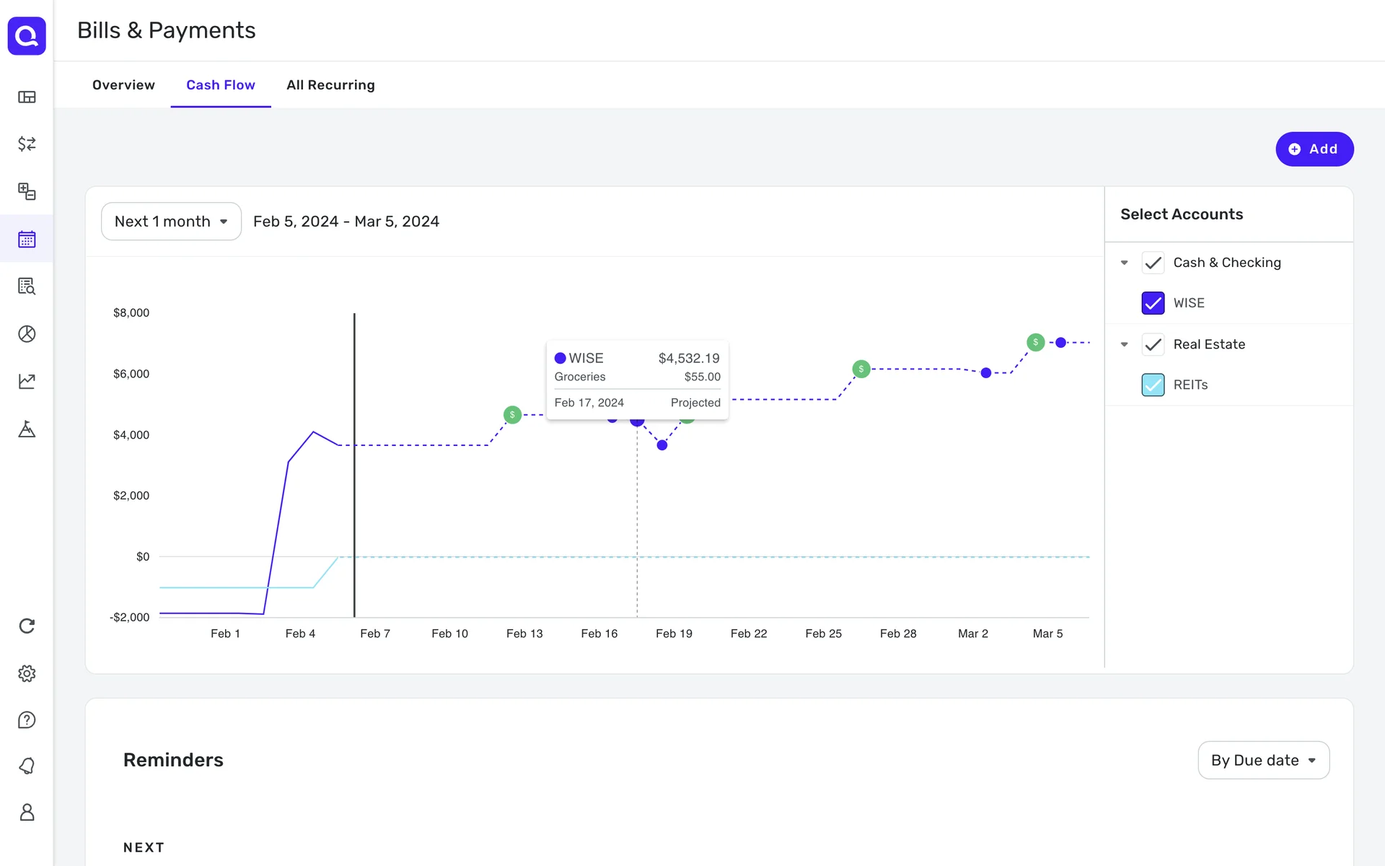Click the pie chart icon in sidebar

27,333
